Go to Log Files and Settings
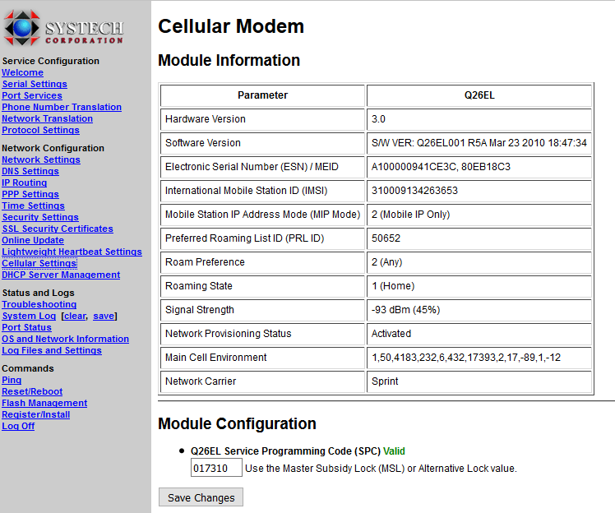The height and width of the screenshot is (513, 615). [x=51, y=350]
